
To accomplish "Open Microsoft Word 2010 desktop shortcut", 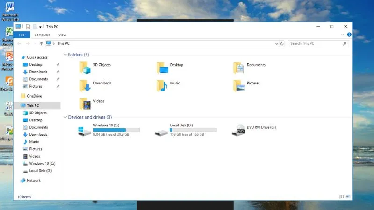I will tap(10, 11).
